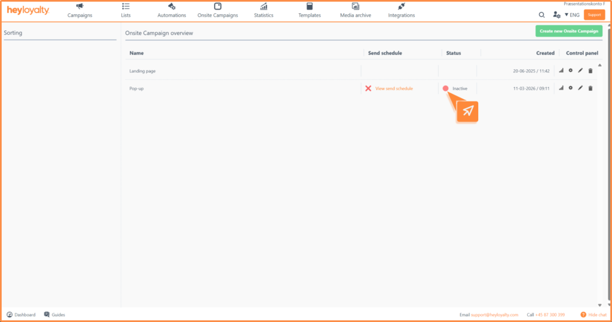Image resolution: width=612 pixels, height=322 pixels.
Task: Edit the Pop-up campaign with pencil icon
Action: 580,88
